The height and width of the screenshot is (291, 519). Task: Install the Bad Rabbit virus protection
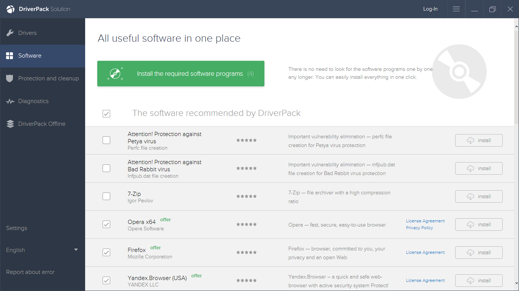tap(479, 168)
